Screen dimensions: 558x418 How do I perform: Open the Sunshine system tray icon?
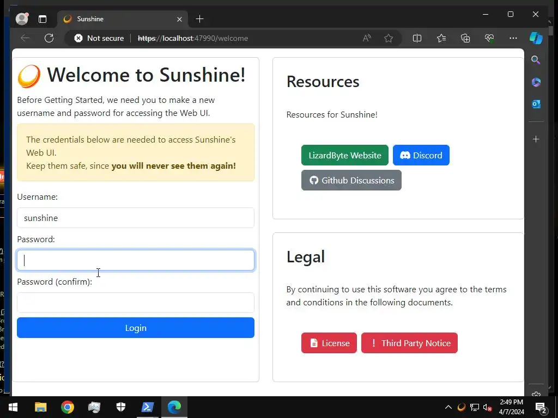click(x=462, y=407)
